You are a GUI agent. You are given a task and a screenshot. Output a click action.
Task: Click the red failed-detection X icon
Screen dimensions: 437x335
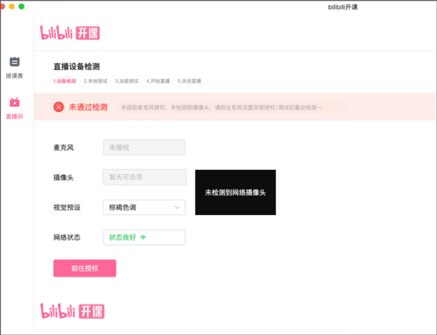(x=58, y=107)
